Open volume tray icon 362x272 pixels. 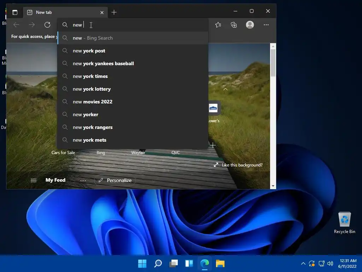[331, 263]
